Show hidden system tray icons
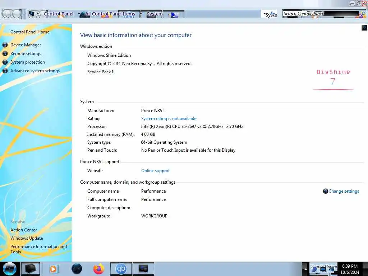Image resolution: width=368 pixels, height=276 pixels. pos(305,269)
